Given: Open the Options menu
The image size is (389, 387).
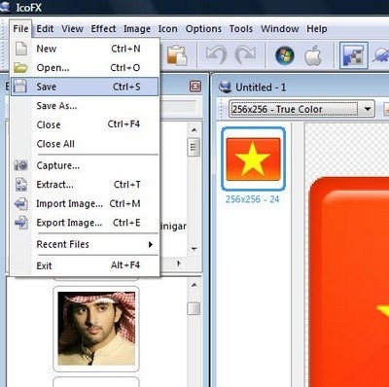Looking at the screenshot, I should click(203, 29).
